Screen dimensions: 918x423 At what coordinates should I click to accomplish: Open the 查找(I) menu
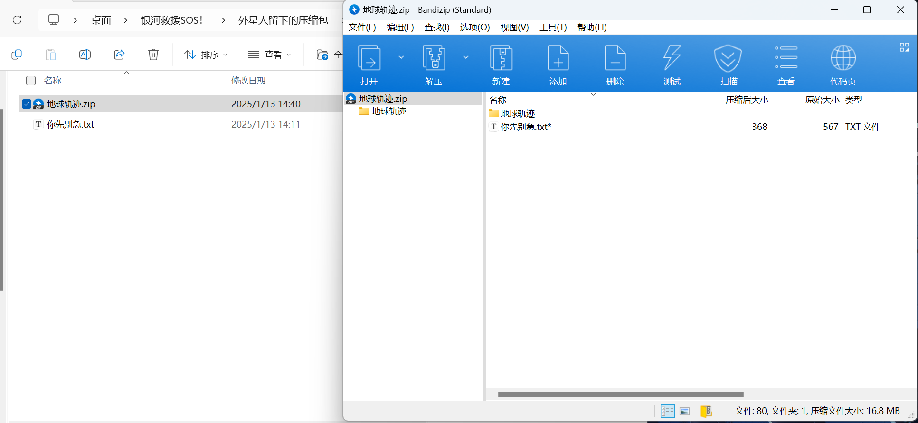pos(437,27)
